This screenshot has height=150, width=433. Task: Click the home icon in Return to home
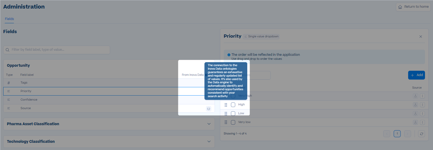tap(400, 7)
